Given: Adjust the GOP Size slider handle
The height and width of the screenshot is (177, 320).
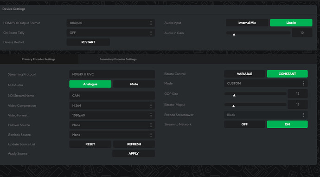Looking at the screenshot, I should point(234,95).
